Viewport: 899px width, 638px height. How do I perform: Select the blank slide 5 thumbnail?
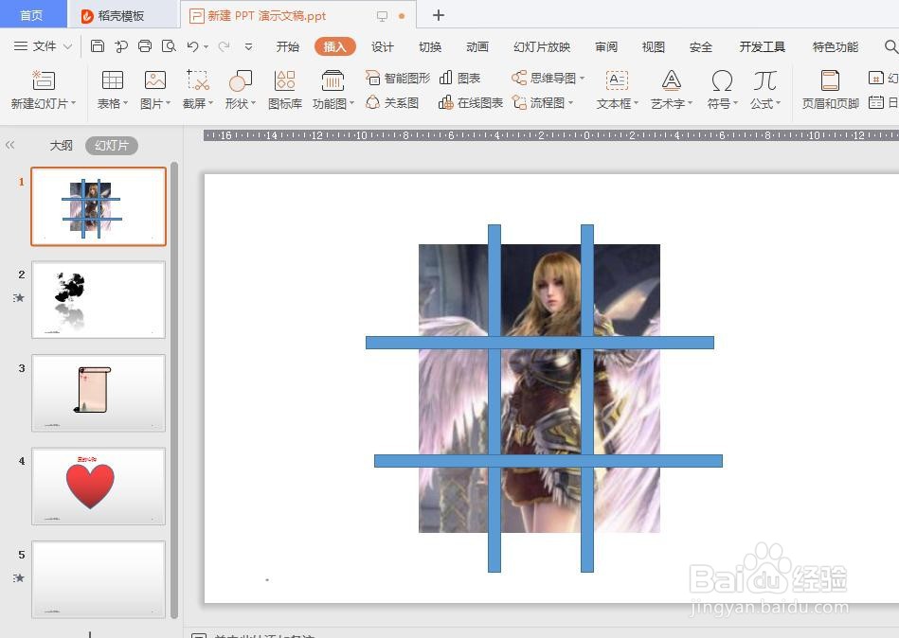click(x=99, y=579)
